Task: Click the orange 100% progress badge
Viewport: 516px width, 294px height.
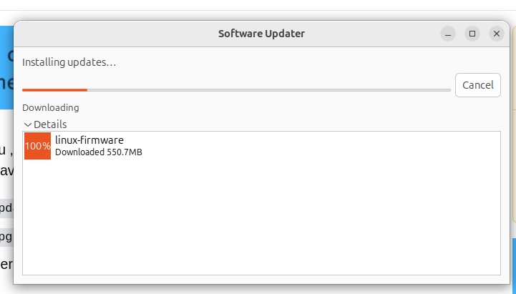Action: (x=37, y=146)
